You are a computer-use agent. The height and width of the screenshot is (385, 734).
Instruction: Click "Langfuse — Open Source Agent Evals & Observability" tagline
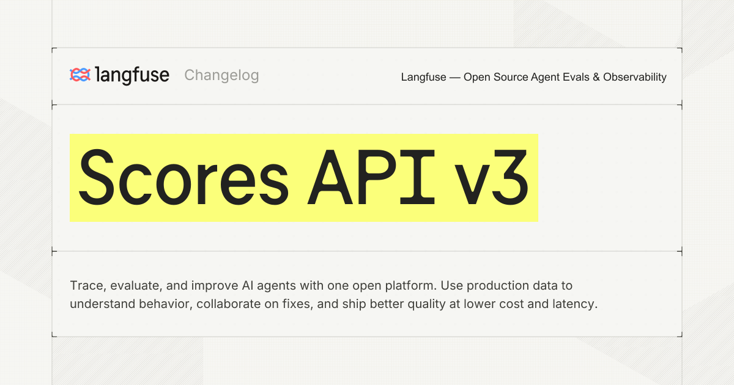[x=534, y=77]
